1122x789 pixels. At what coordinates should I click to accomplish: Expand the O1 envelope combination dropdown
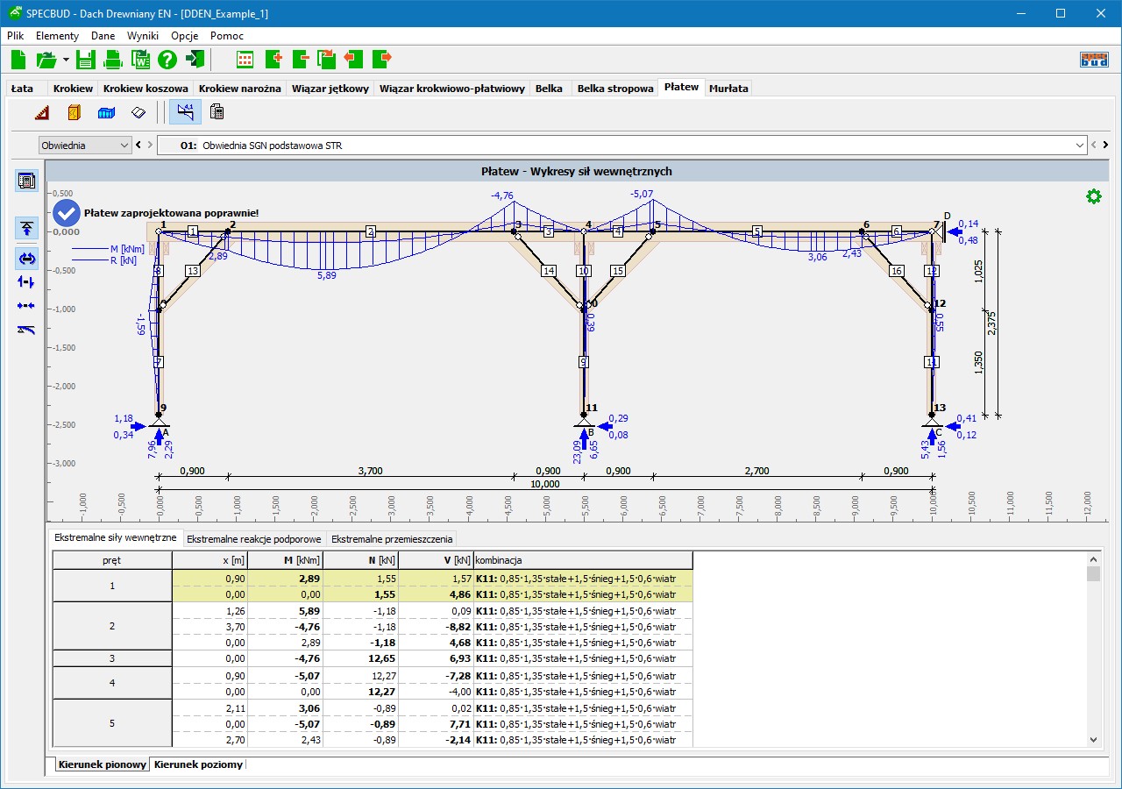coord(1079,146)
